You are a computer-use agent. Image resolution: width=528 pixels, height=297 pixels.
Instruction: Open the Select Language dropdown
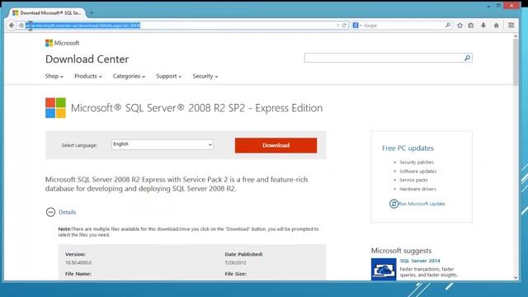click(x=163, y=144)
